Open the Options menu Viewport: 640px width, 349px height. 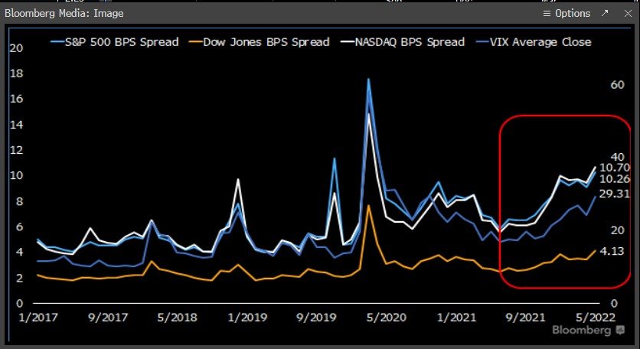567,14
